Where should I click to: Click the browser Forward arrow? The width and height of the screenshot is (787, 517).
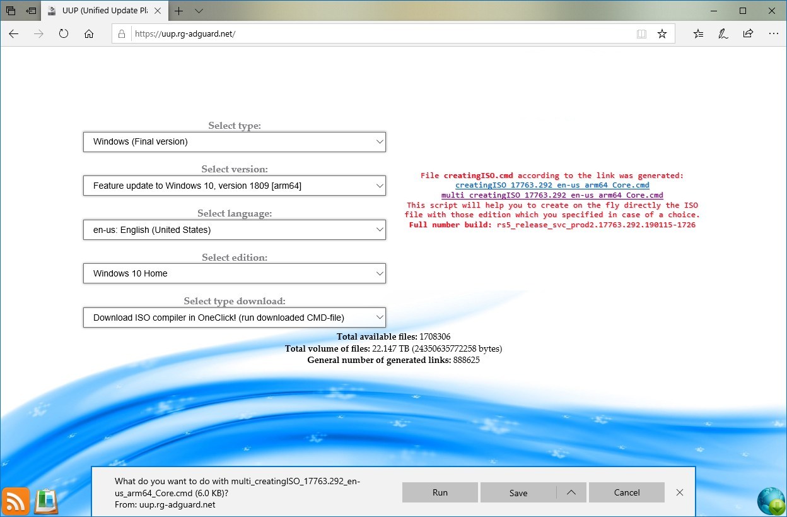tap(38, 34)
